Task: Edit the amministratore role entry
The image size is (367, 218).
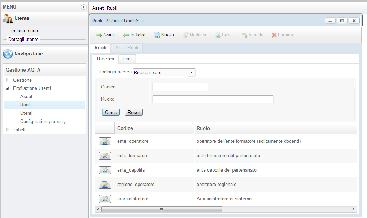Action: click(105, 199)
